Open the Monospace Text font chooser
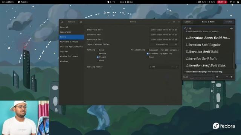Screen dimensions: 241x135 pyautogui.click(x=164, y=40)
